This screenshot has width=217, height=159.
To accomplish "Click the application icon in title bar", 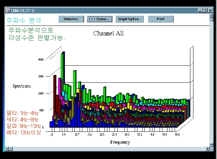I will [x=8, y=10].
